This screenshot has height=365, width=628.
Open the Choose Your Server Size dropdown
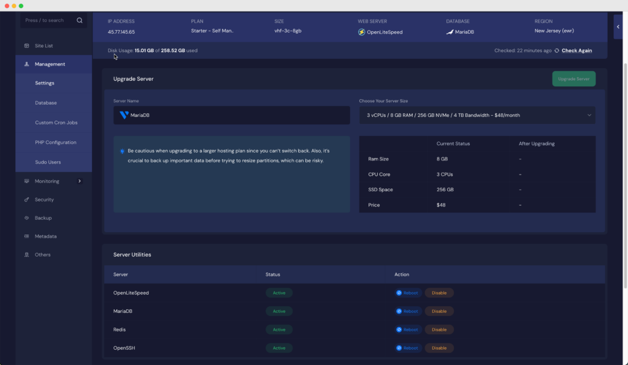pos(477,115)
